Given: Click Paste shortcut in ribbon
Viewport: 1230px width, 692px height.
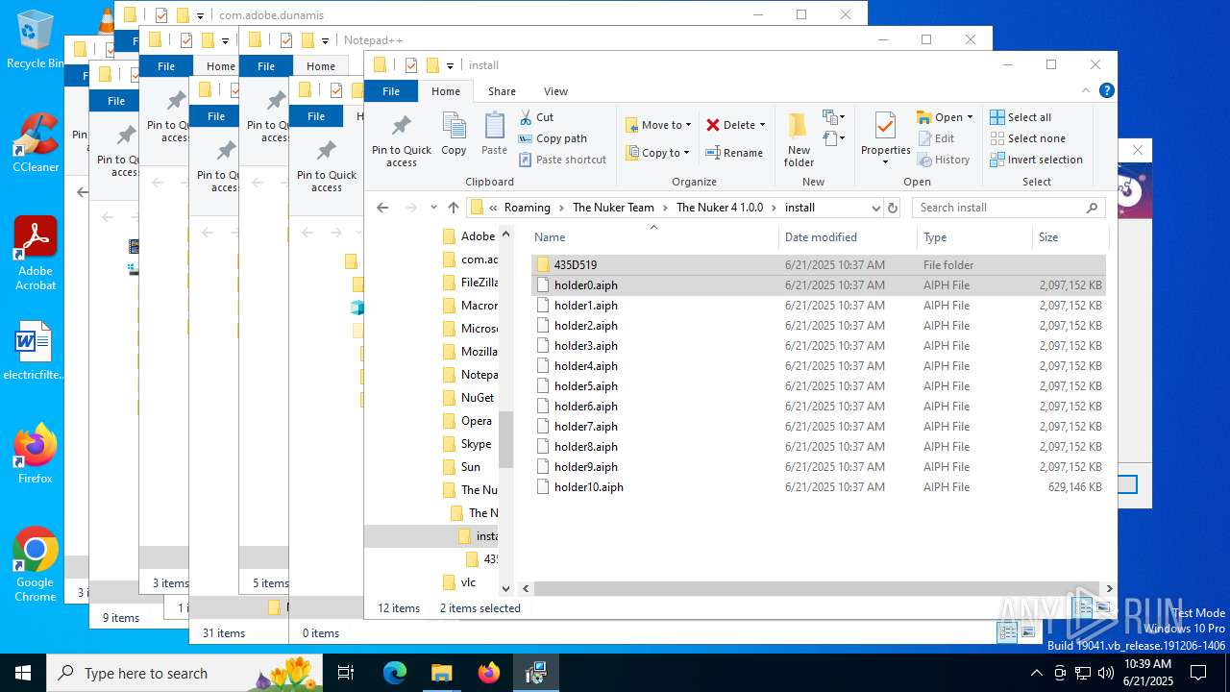Looking at the screenshot, I should click(x=562, y=160).
